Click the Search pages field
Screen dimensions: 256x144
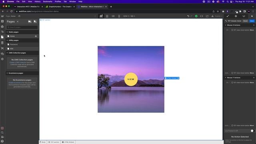22,27
